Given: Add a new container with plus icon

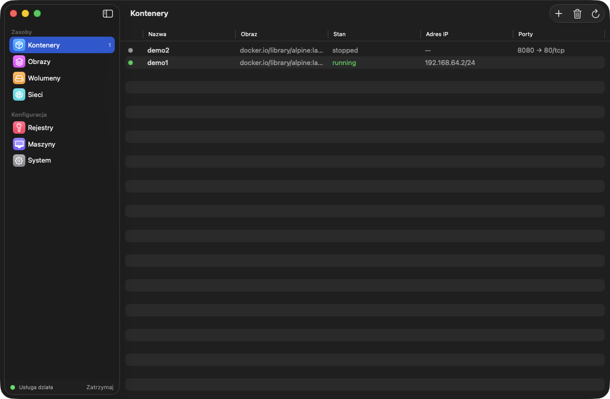Looking at the screenshot, I should click(559, 13).
